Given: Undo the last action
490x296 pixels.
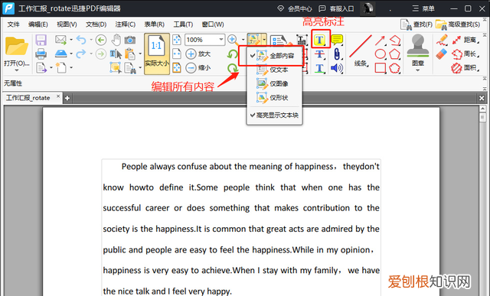Looking at the screenshot, I should [81, 40].
